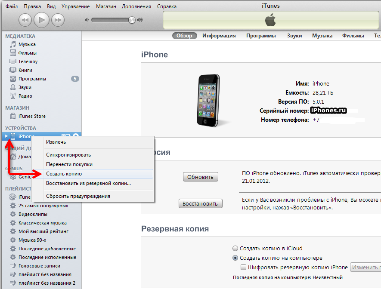Open Последние исполненные playlist
The height and width of the screenshot is (289, 381).
tap(47, 257)
